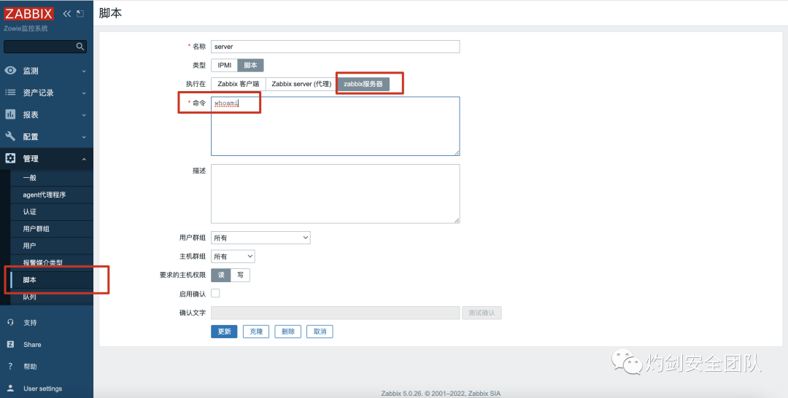The height and width of the screenshot is (398, 788).
Task: Toggle sidebar hide icon next to collapse
Action: [x=80, y=14]
